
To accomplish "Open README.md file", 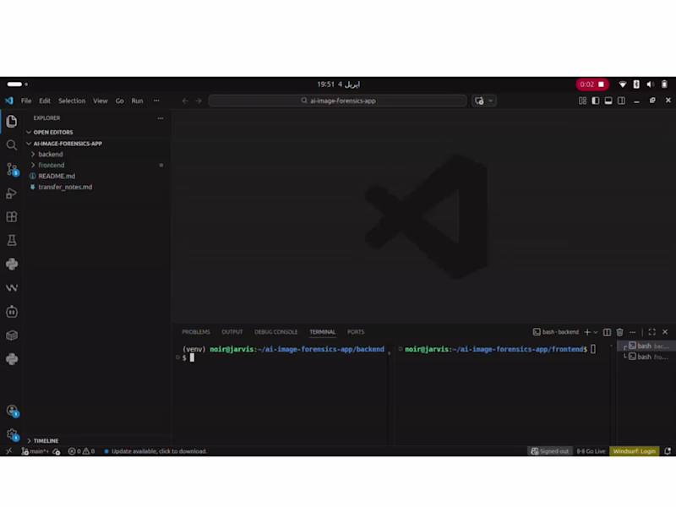I will point(57,176).
